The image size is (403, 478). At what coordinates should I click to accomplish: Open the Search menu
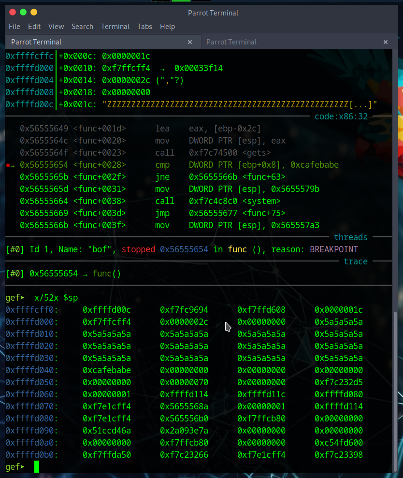[82, 27]
